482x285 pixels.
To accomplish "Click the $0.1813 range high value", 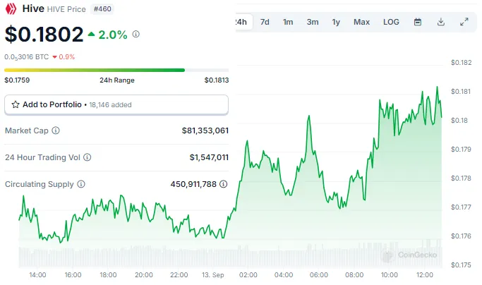I will tap(217, 80).
